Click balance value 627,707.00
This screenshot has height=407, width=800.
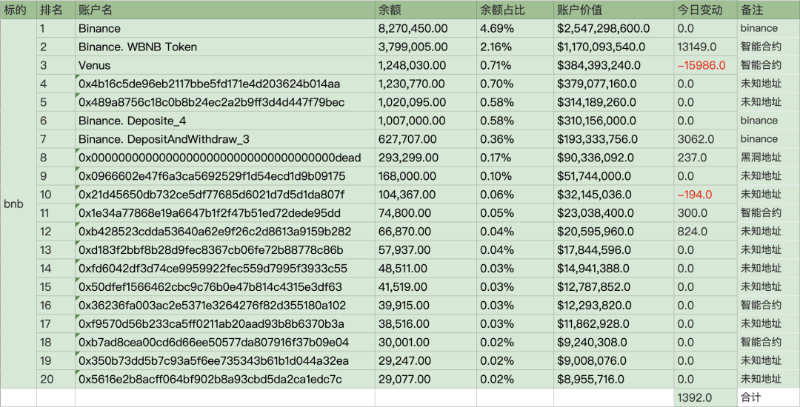click(425, 139)
